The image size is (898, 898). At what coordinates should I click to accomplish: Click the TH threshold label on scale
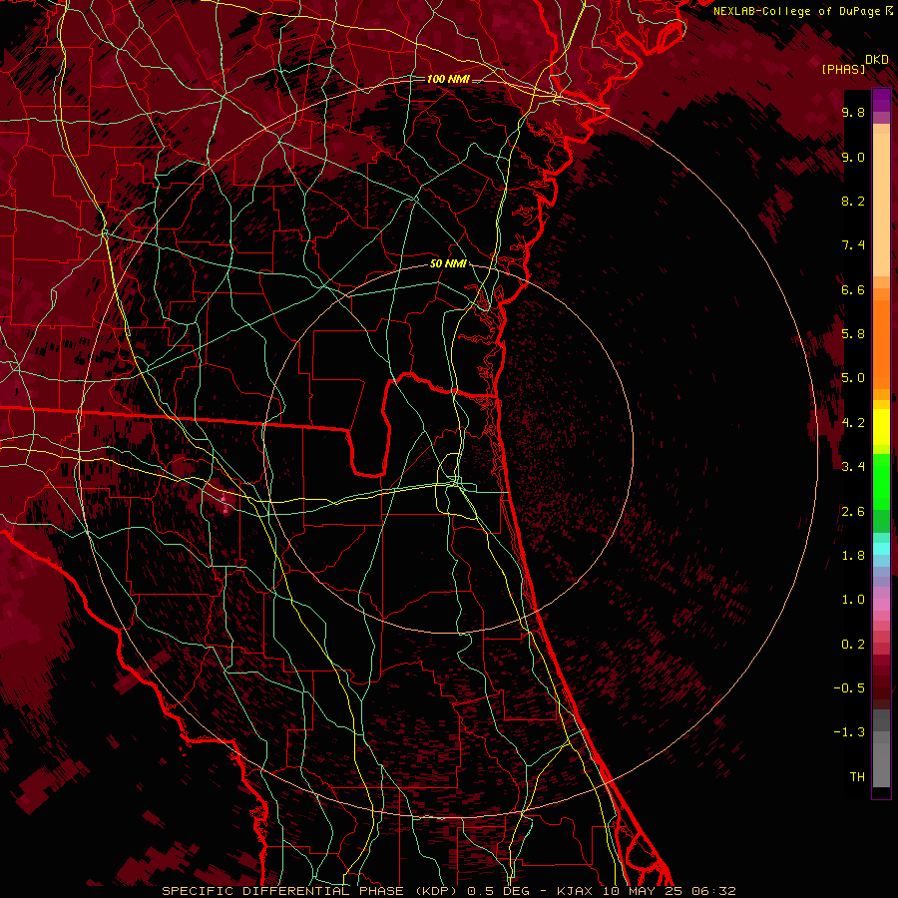coord(857,777)
